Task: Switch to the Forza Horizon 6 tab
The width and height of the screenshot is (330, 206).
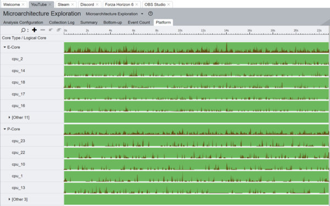Action: (x=119, y=4)
